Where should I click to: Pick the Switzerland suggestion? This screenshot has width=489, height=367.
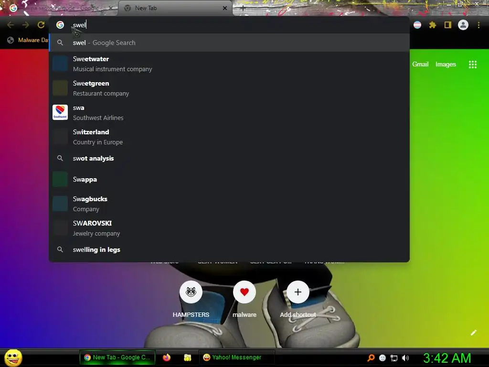pyautogui.click(x=229, y=137)
